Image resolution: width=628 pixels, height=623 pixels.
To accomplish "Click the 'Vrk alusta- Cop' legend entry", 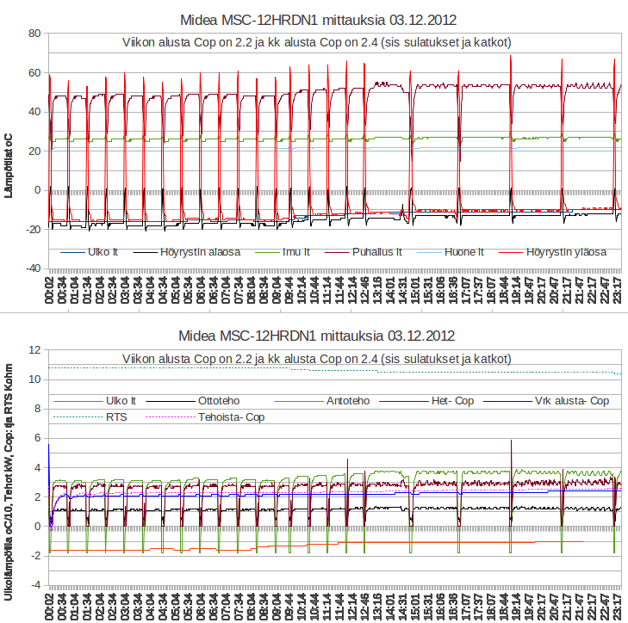I will [x=571, y=400].
